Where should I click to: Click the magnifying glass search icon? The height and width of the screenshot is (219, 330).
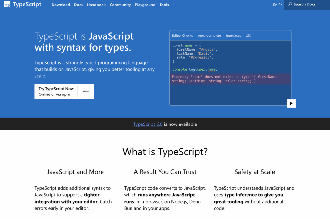(290, 4)
